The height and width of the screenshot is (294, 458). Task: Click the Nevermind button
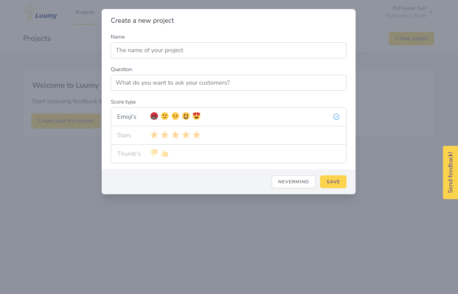293,182
